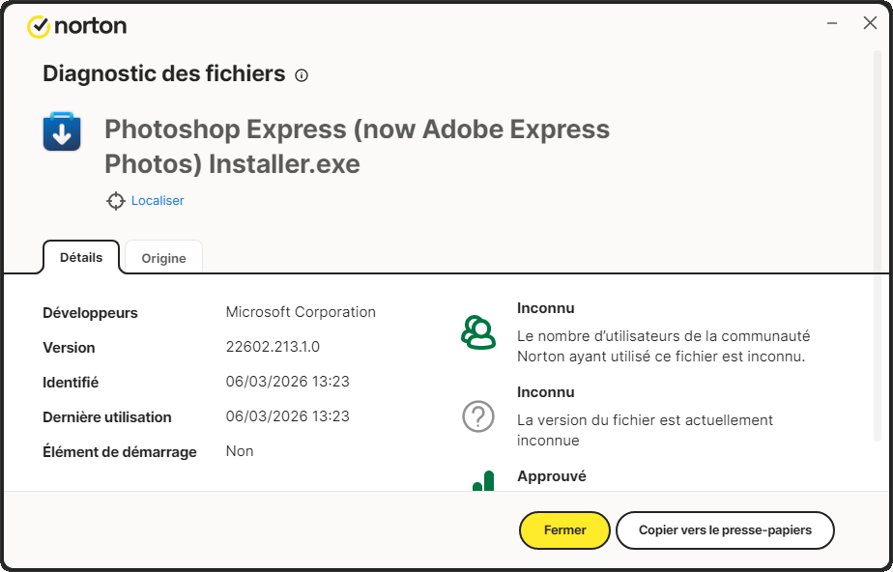
Task: Click the file version unknown description
Action: point(646,430)
